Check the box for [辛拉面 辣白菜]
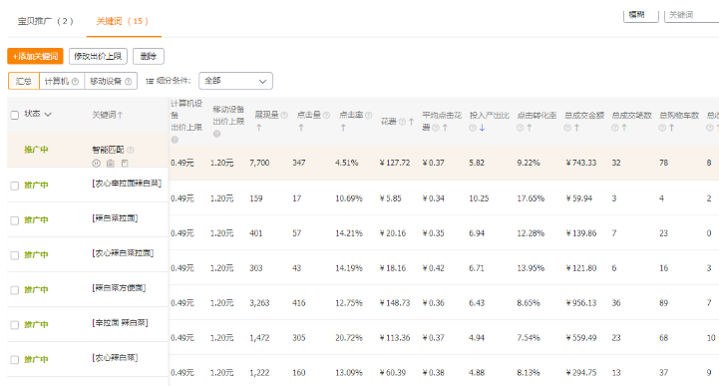The height and width of the screenshot is (388, 719). pyautogui.click(x=15, y=325)
